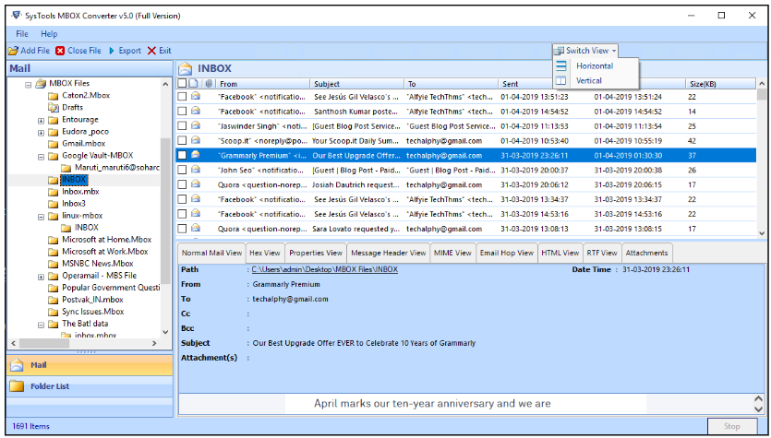Check the Josiah Dautrich Quora email checkbox
The width and height of the screenshot is (771, 438).
182,185
